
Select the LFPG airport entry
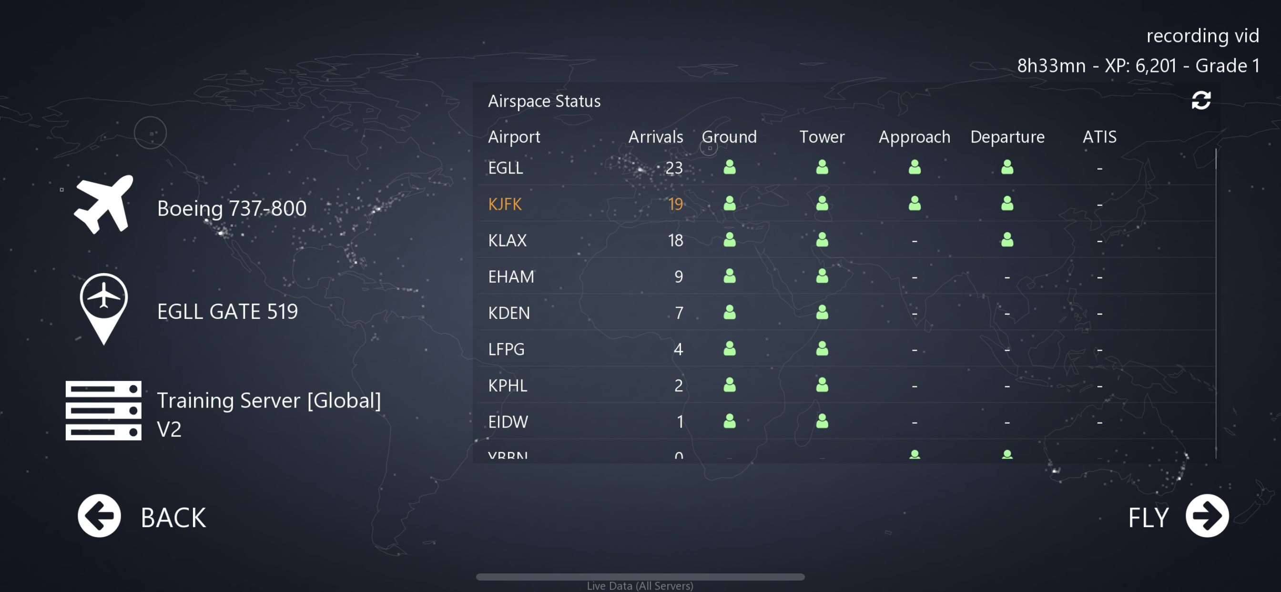point(506,349)
